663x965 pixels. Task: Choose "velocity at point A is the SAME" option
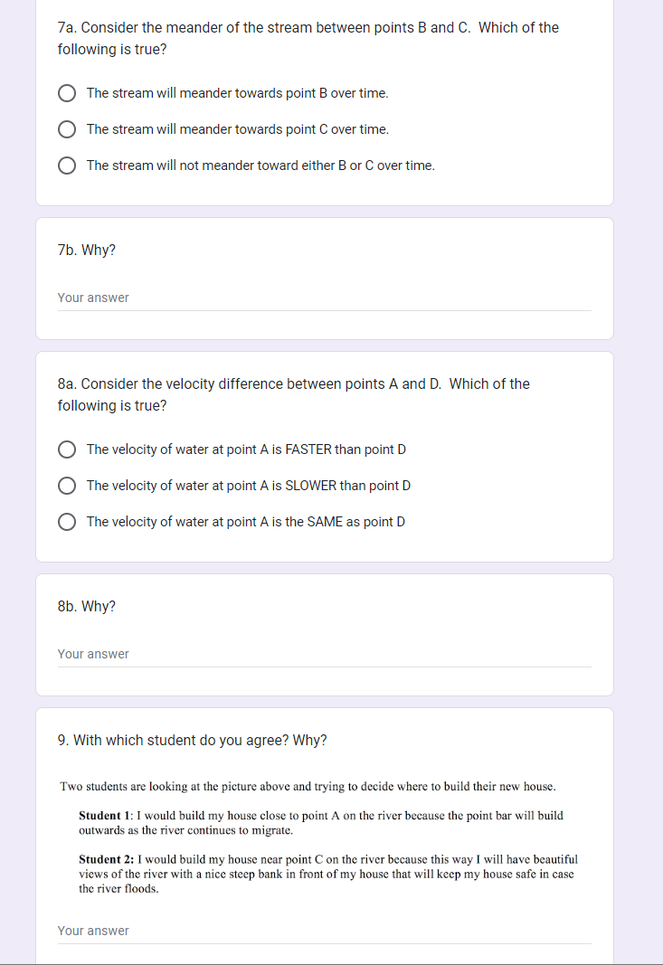tap(67, 522)
